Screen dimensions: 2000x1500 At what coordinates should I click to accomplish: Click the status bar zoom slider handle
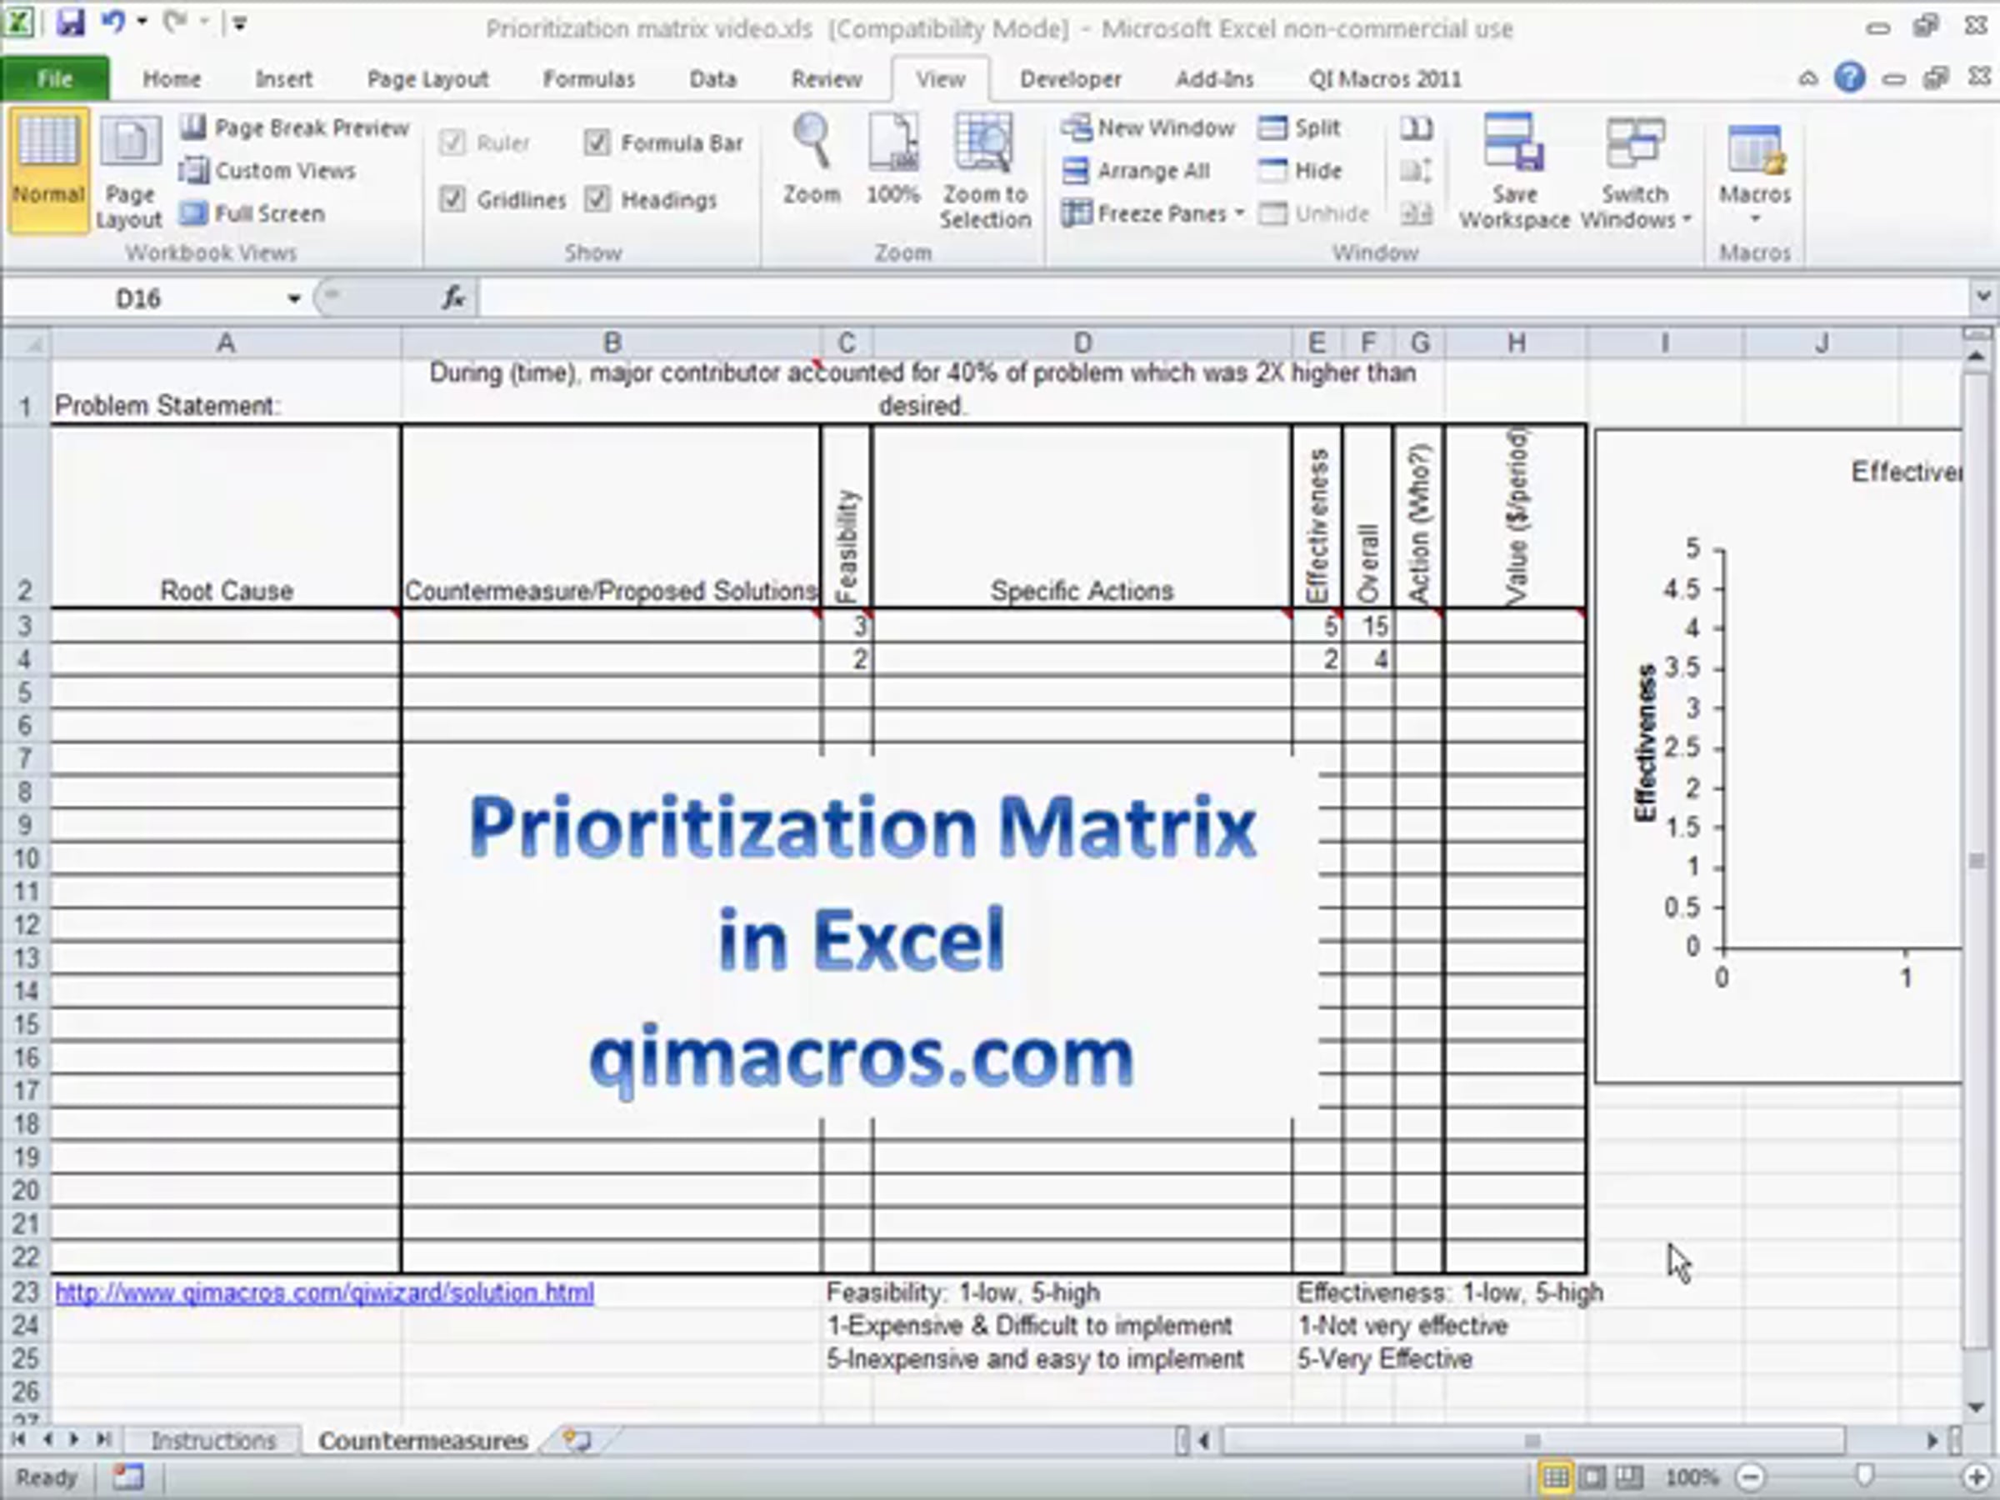point(1863,1477)
